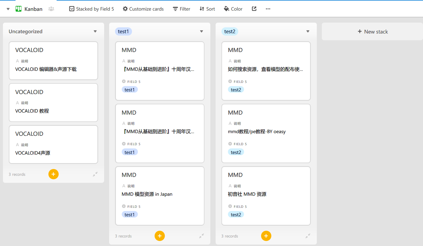The width and height of the screenshot is (423, 246).
Task: Click the 说明 field label on 'VOCALOID 教程' card
Action: [25, 103]
